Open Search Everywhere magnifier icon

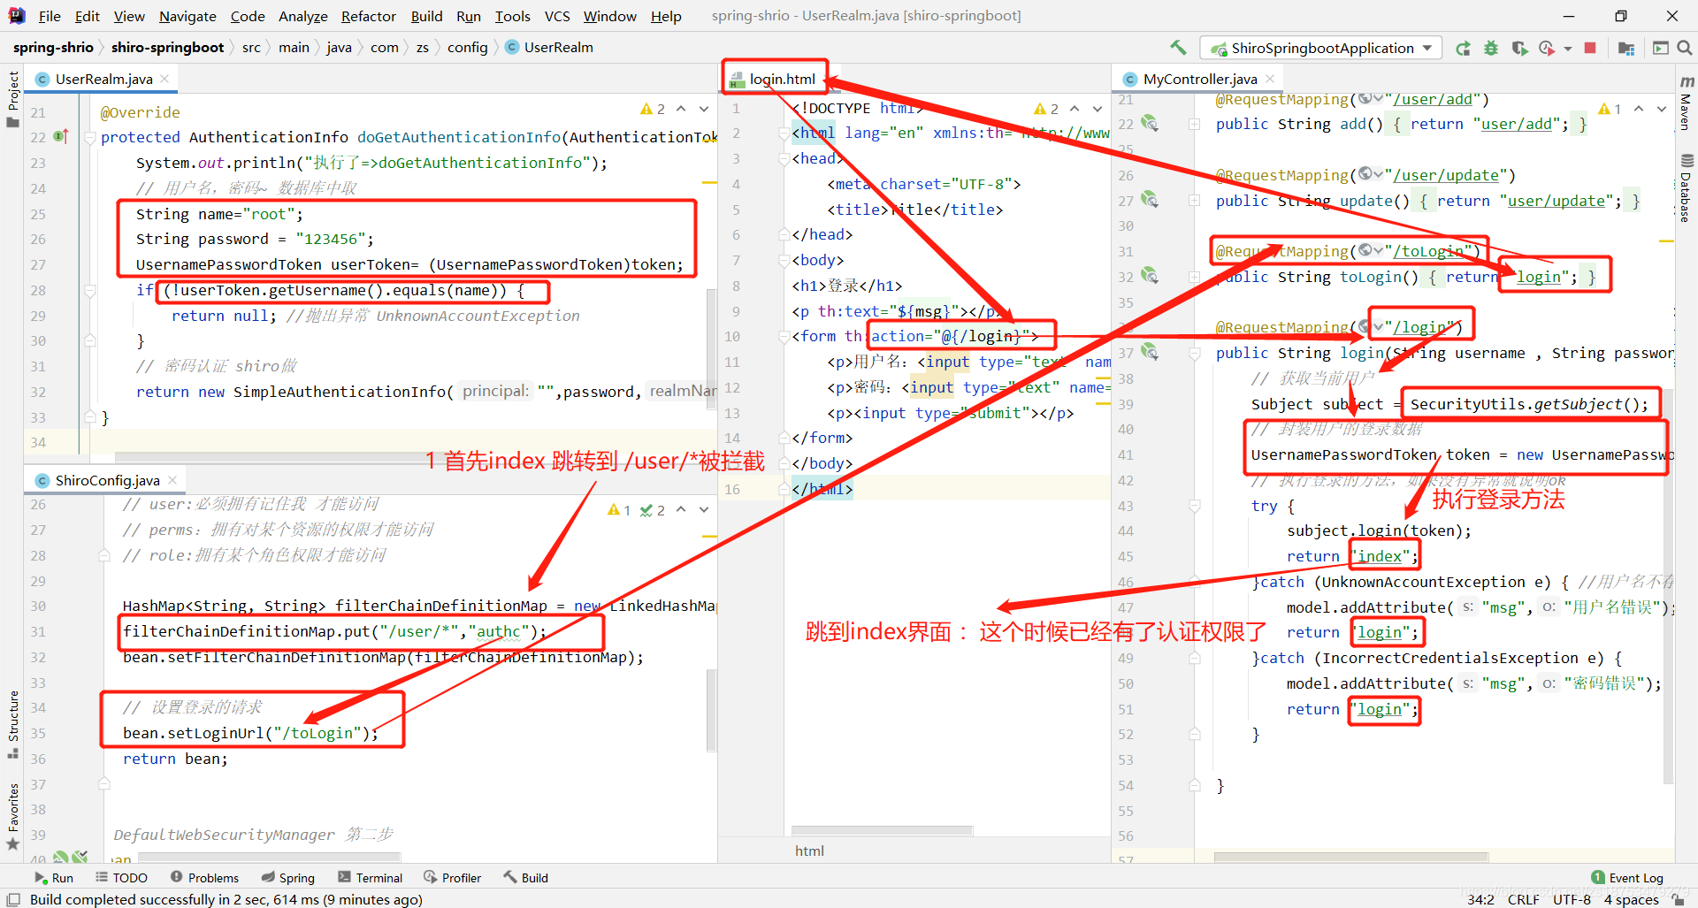(x=1685, y=48)
